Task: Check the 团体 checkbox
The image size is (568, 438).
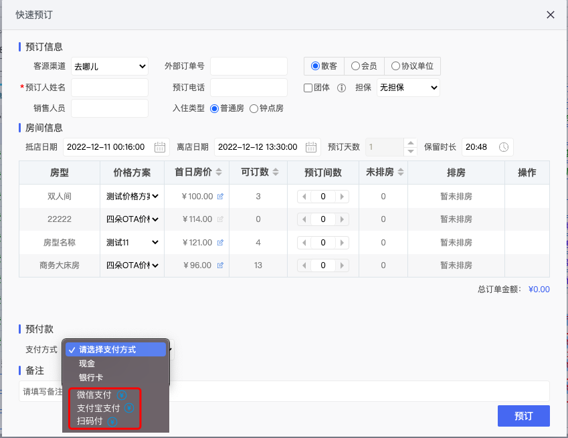Action: point(308,88)
